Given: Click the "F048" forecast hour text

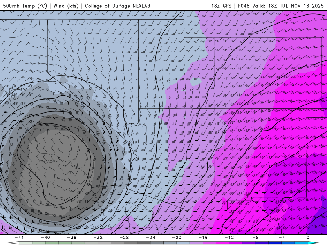Looking at the screenshot, I should tap(244, 6).
